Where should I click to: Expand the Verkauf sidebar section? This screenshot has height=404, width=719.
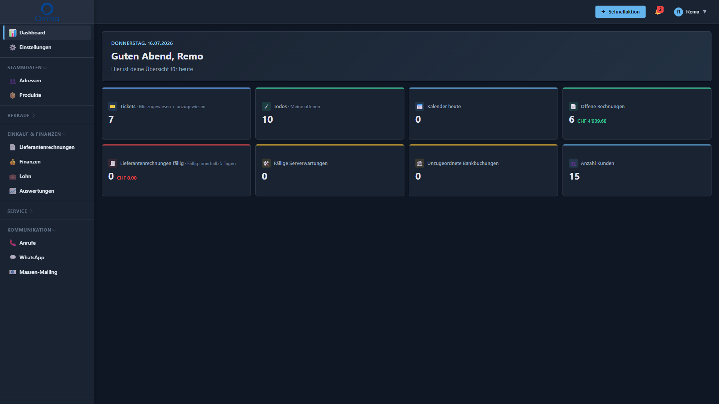[x=21, y=116]
